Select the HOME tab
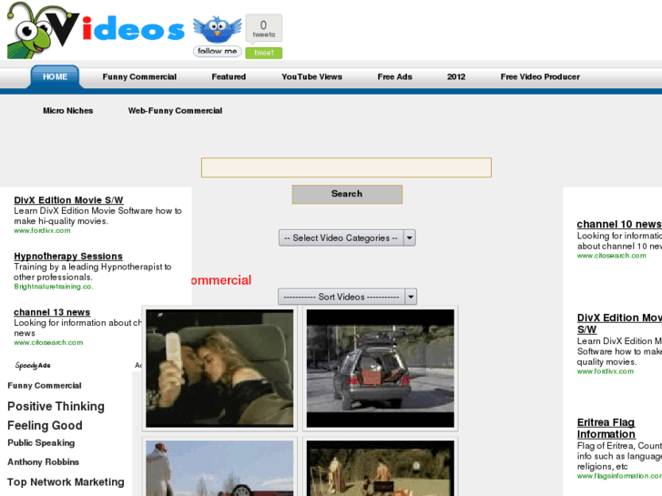The height and width of the screenshot is (496, 662). [x=55, y=76]
